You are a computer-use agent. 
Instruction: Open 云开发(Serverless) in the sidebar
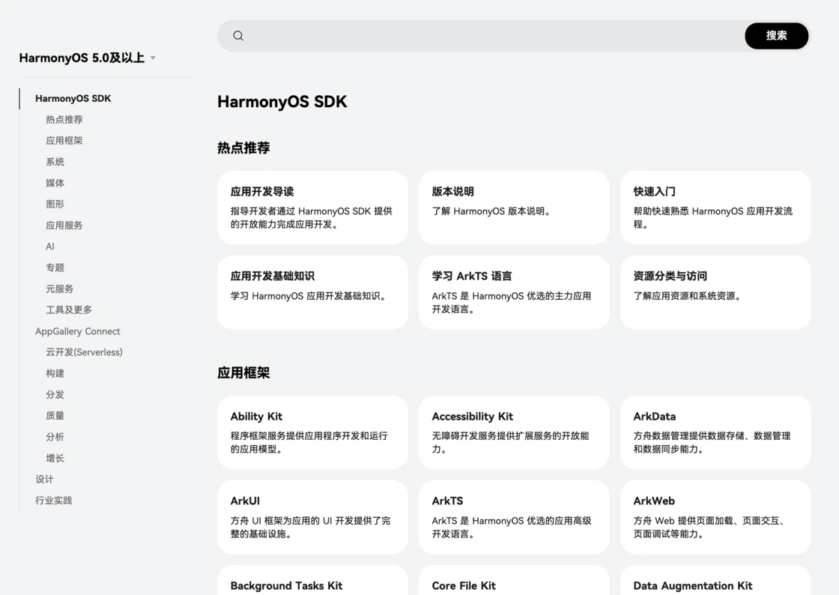pos(84,352)
